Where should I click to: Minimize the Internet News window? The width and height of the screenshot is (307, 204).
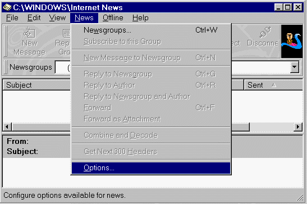(x=278, y=7)
